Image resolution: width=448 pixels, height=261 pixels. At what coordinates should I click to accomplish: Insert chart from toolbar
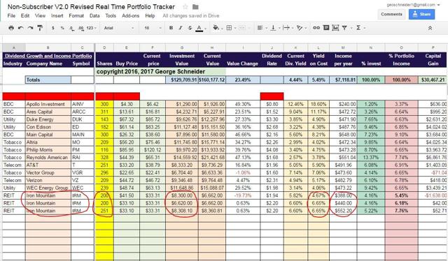click(x=335, y=28)
